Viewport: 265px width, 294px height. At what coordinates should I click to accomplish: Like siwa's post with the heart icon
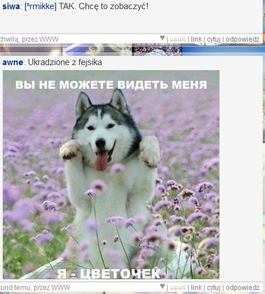pos(162,38)
